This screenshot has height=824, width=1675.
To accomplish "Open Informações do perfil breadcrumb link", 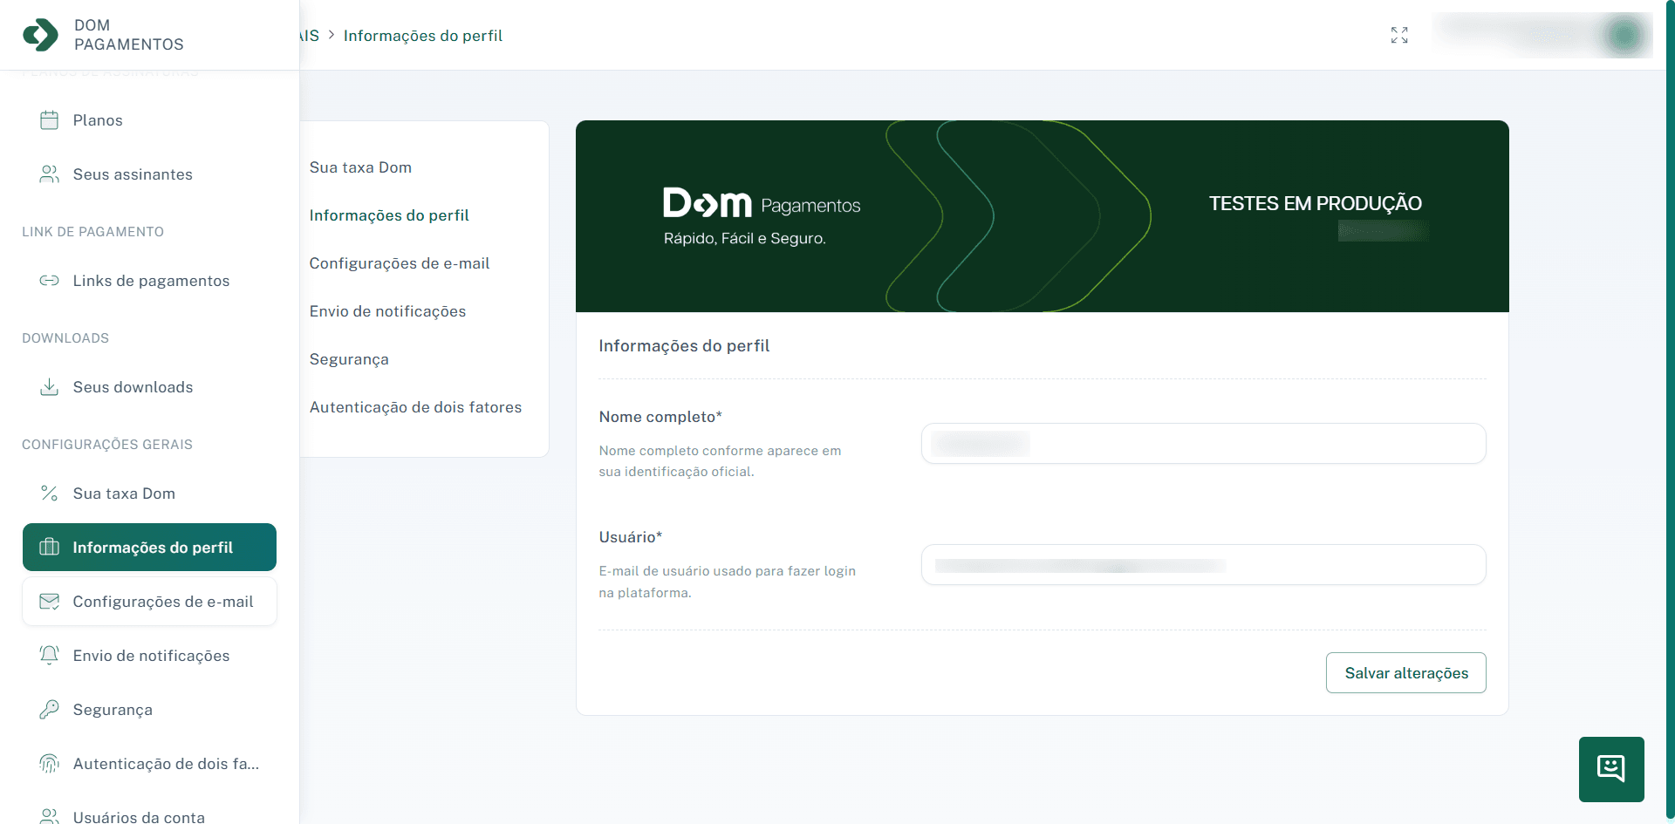I will click(422, 36).
